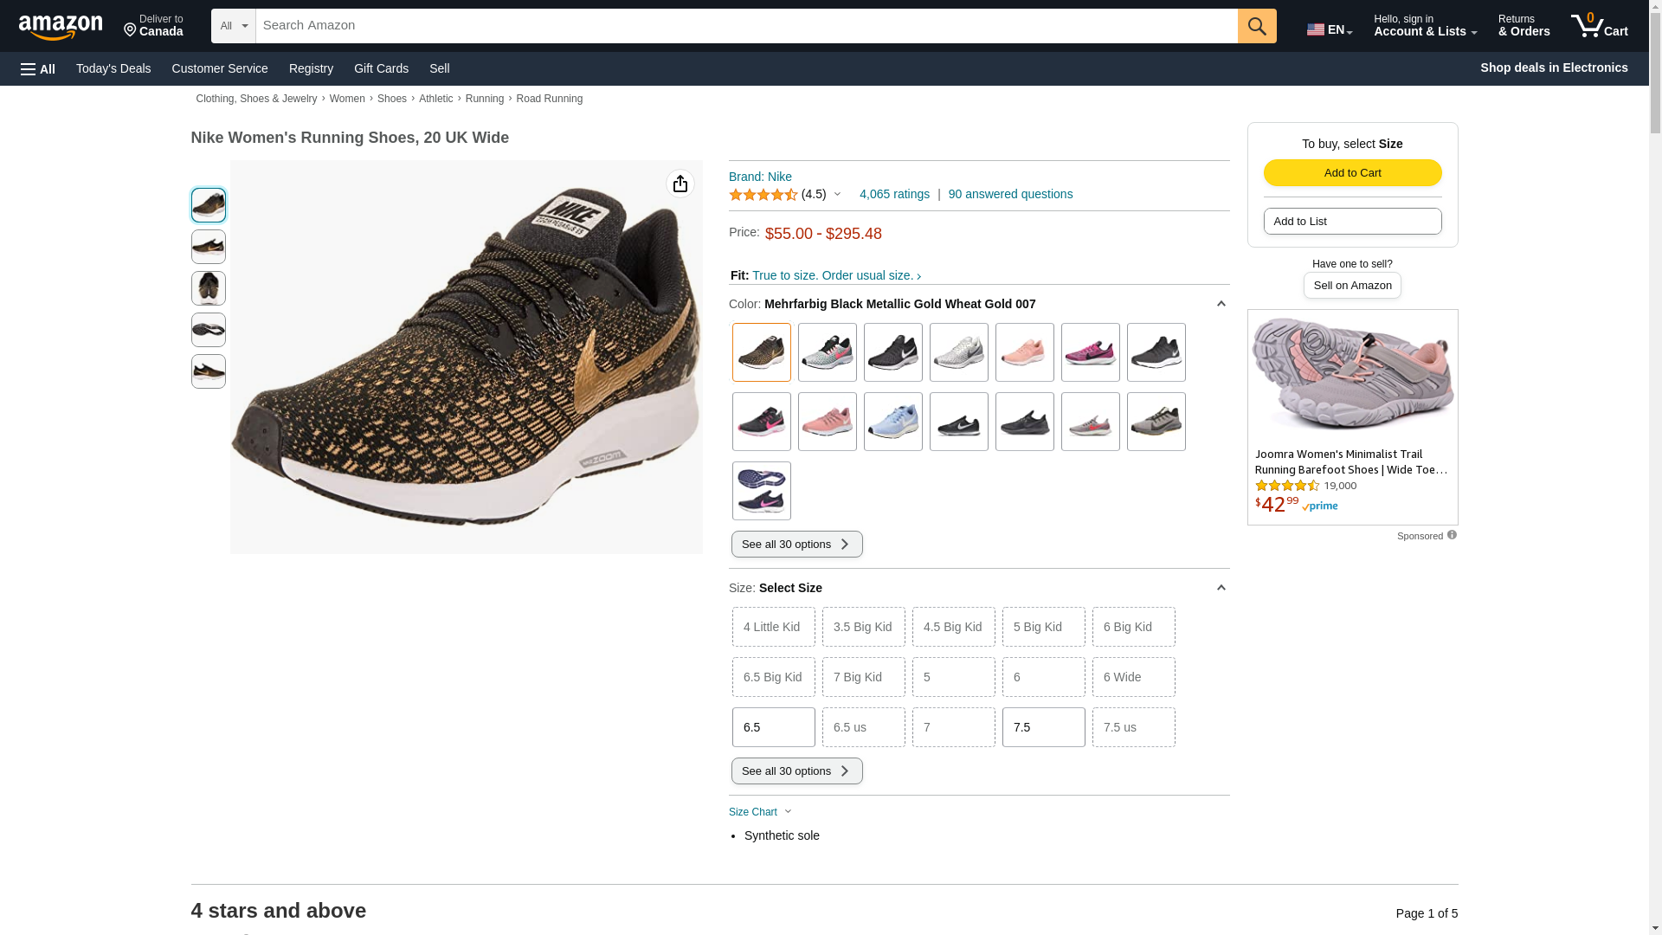This screenshot has width=1662, height=935.
Task: Select size 6.5 option
Action: [x=773, y=727]
